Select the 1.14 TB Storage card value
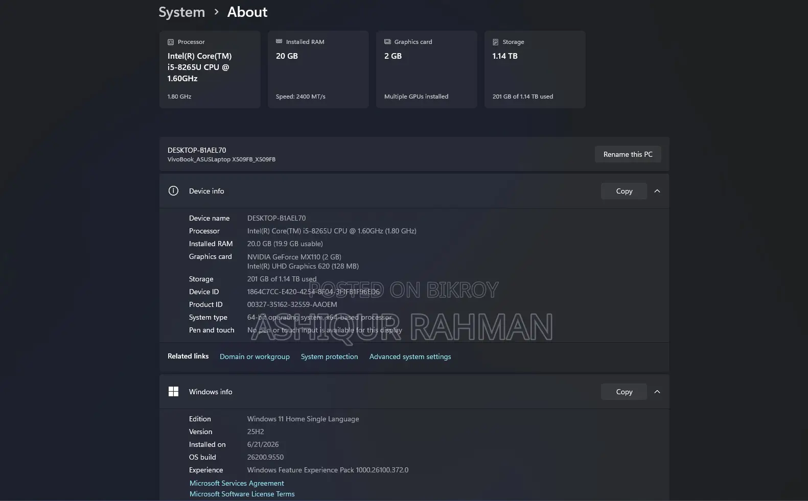The width and height of the screenshot is (808, 501). coord(505,56)
